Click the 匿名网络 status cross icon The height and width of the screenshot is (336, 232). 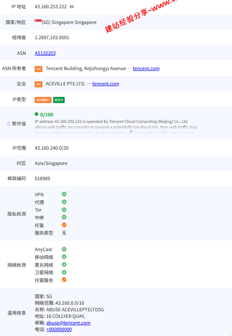(x=64, y=265)
